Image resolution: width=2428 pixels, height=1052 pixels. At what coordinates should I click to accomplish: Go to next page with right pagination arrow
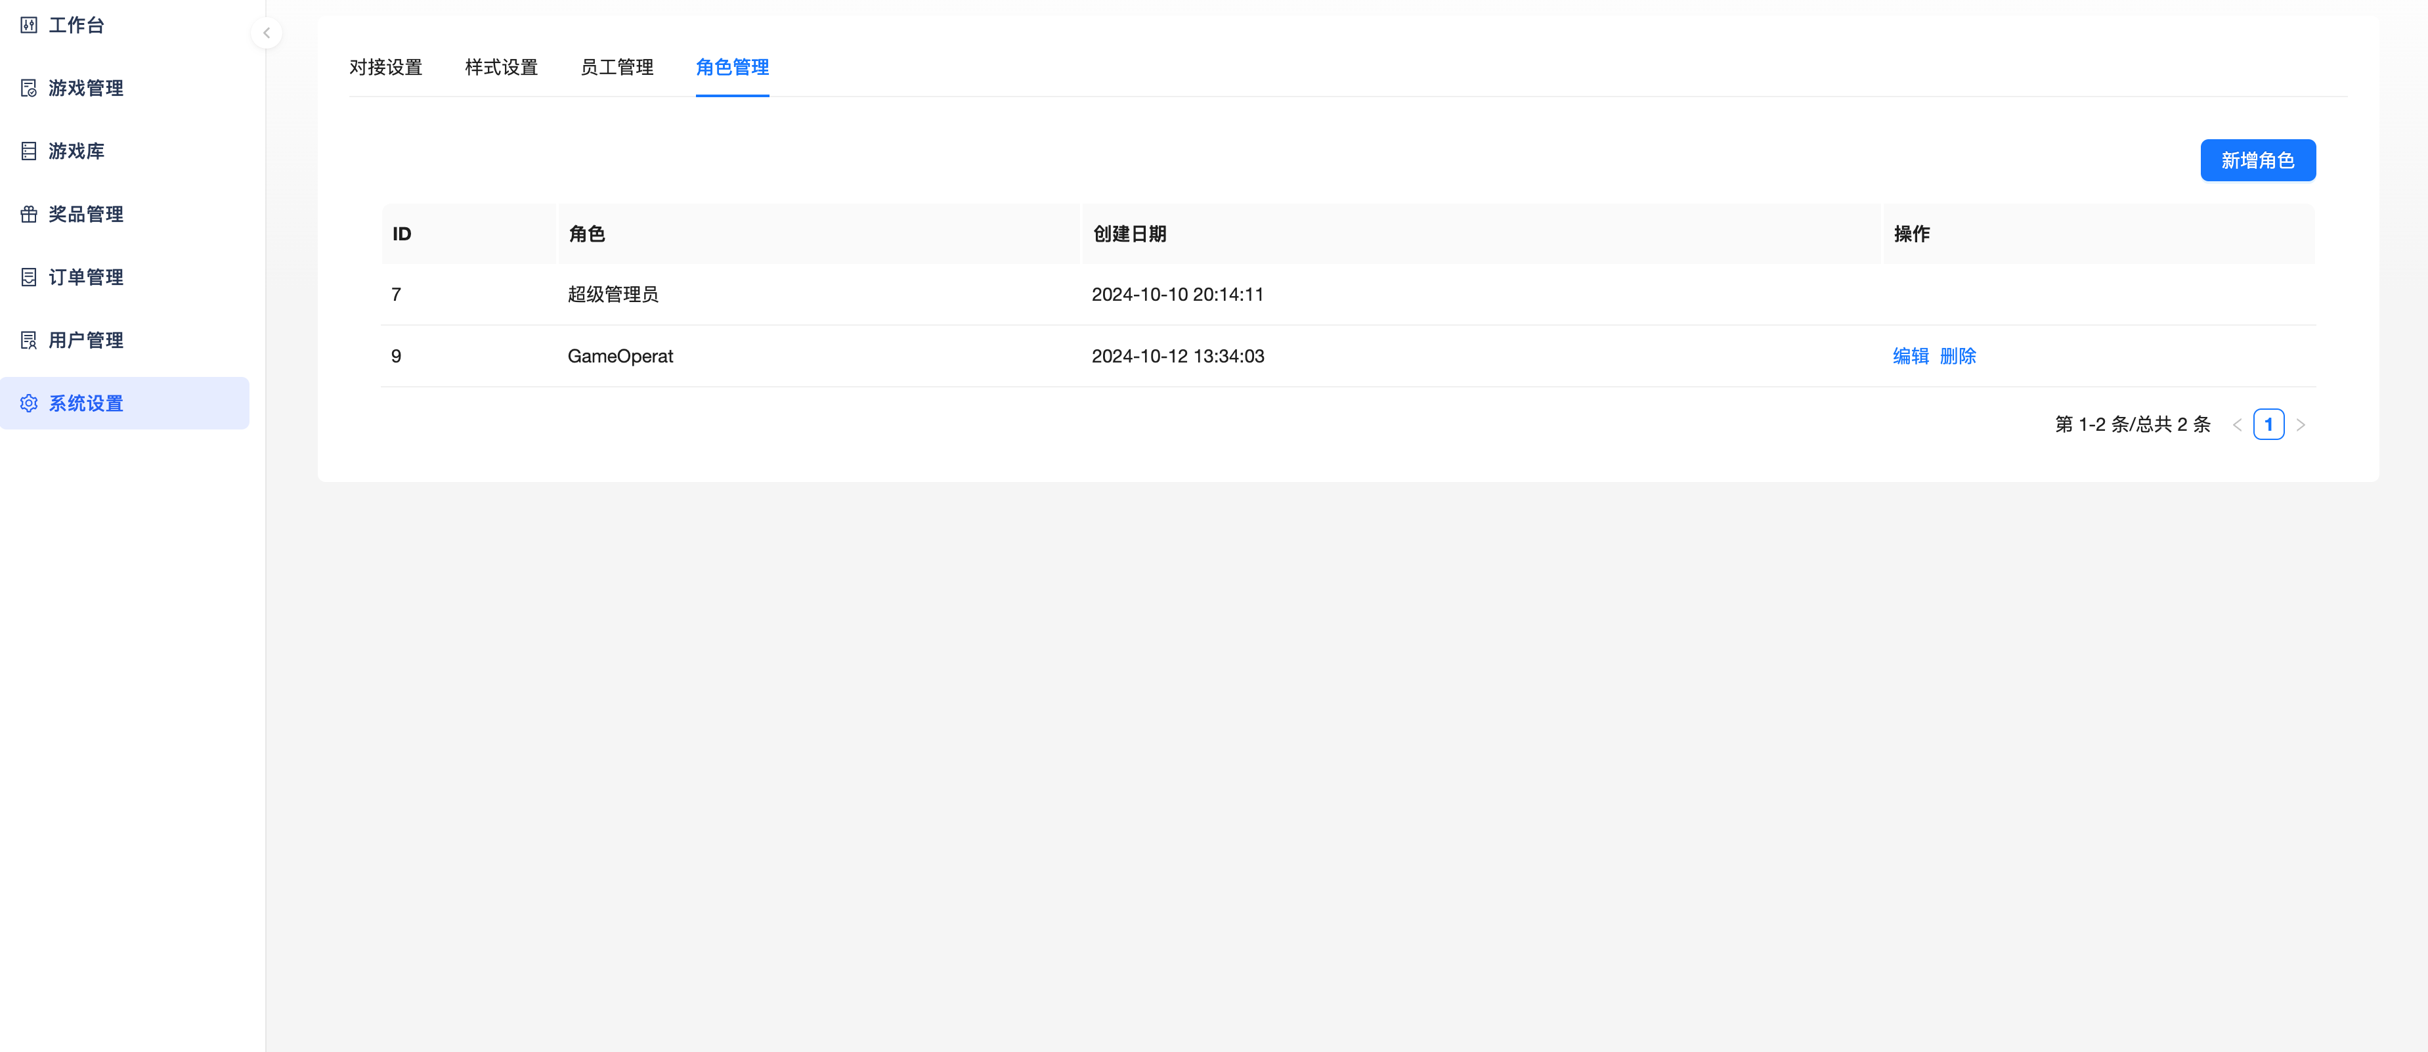tap(2301, 424)
